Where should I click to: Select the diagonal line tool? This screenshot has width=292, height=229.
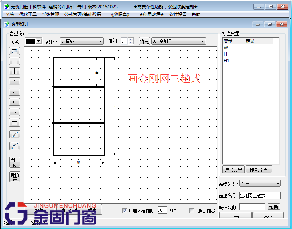click(x=15, y=134)
